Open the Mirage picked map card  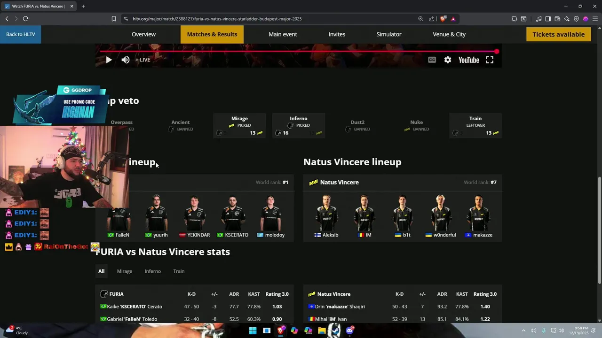239,125
